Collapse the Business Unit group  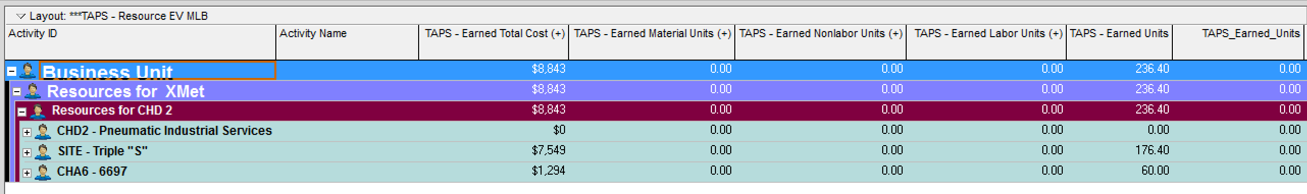tap(12, 71)
